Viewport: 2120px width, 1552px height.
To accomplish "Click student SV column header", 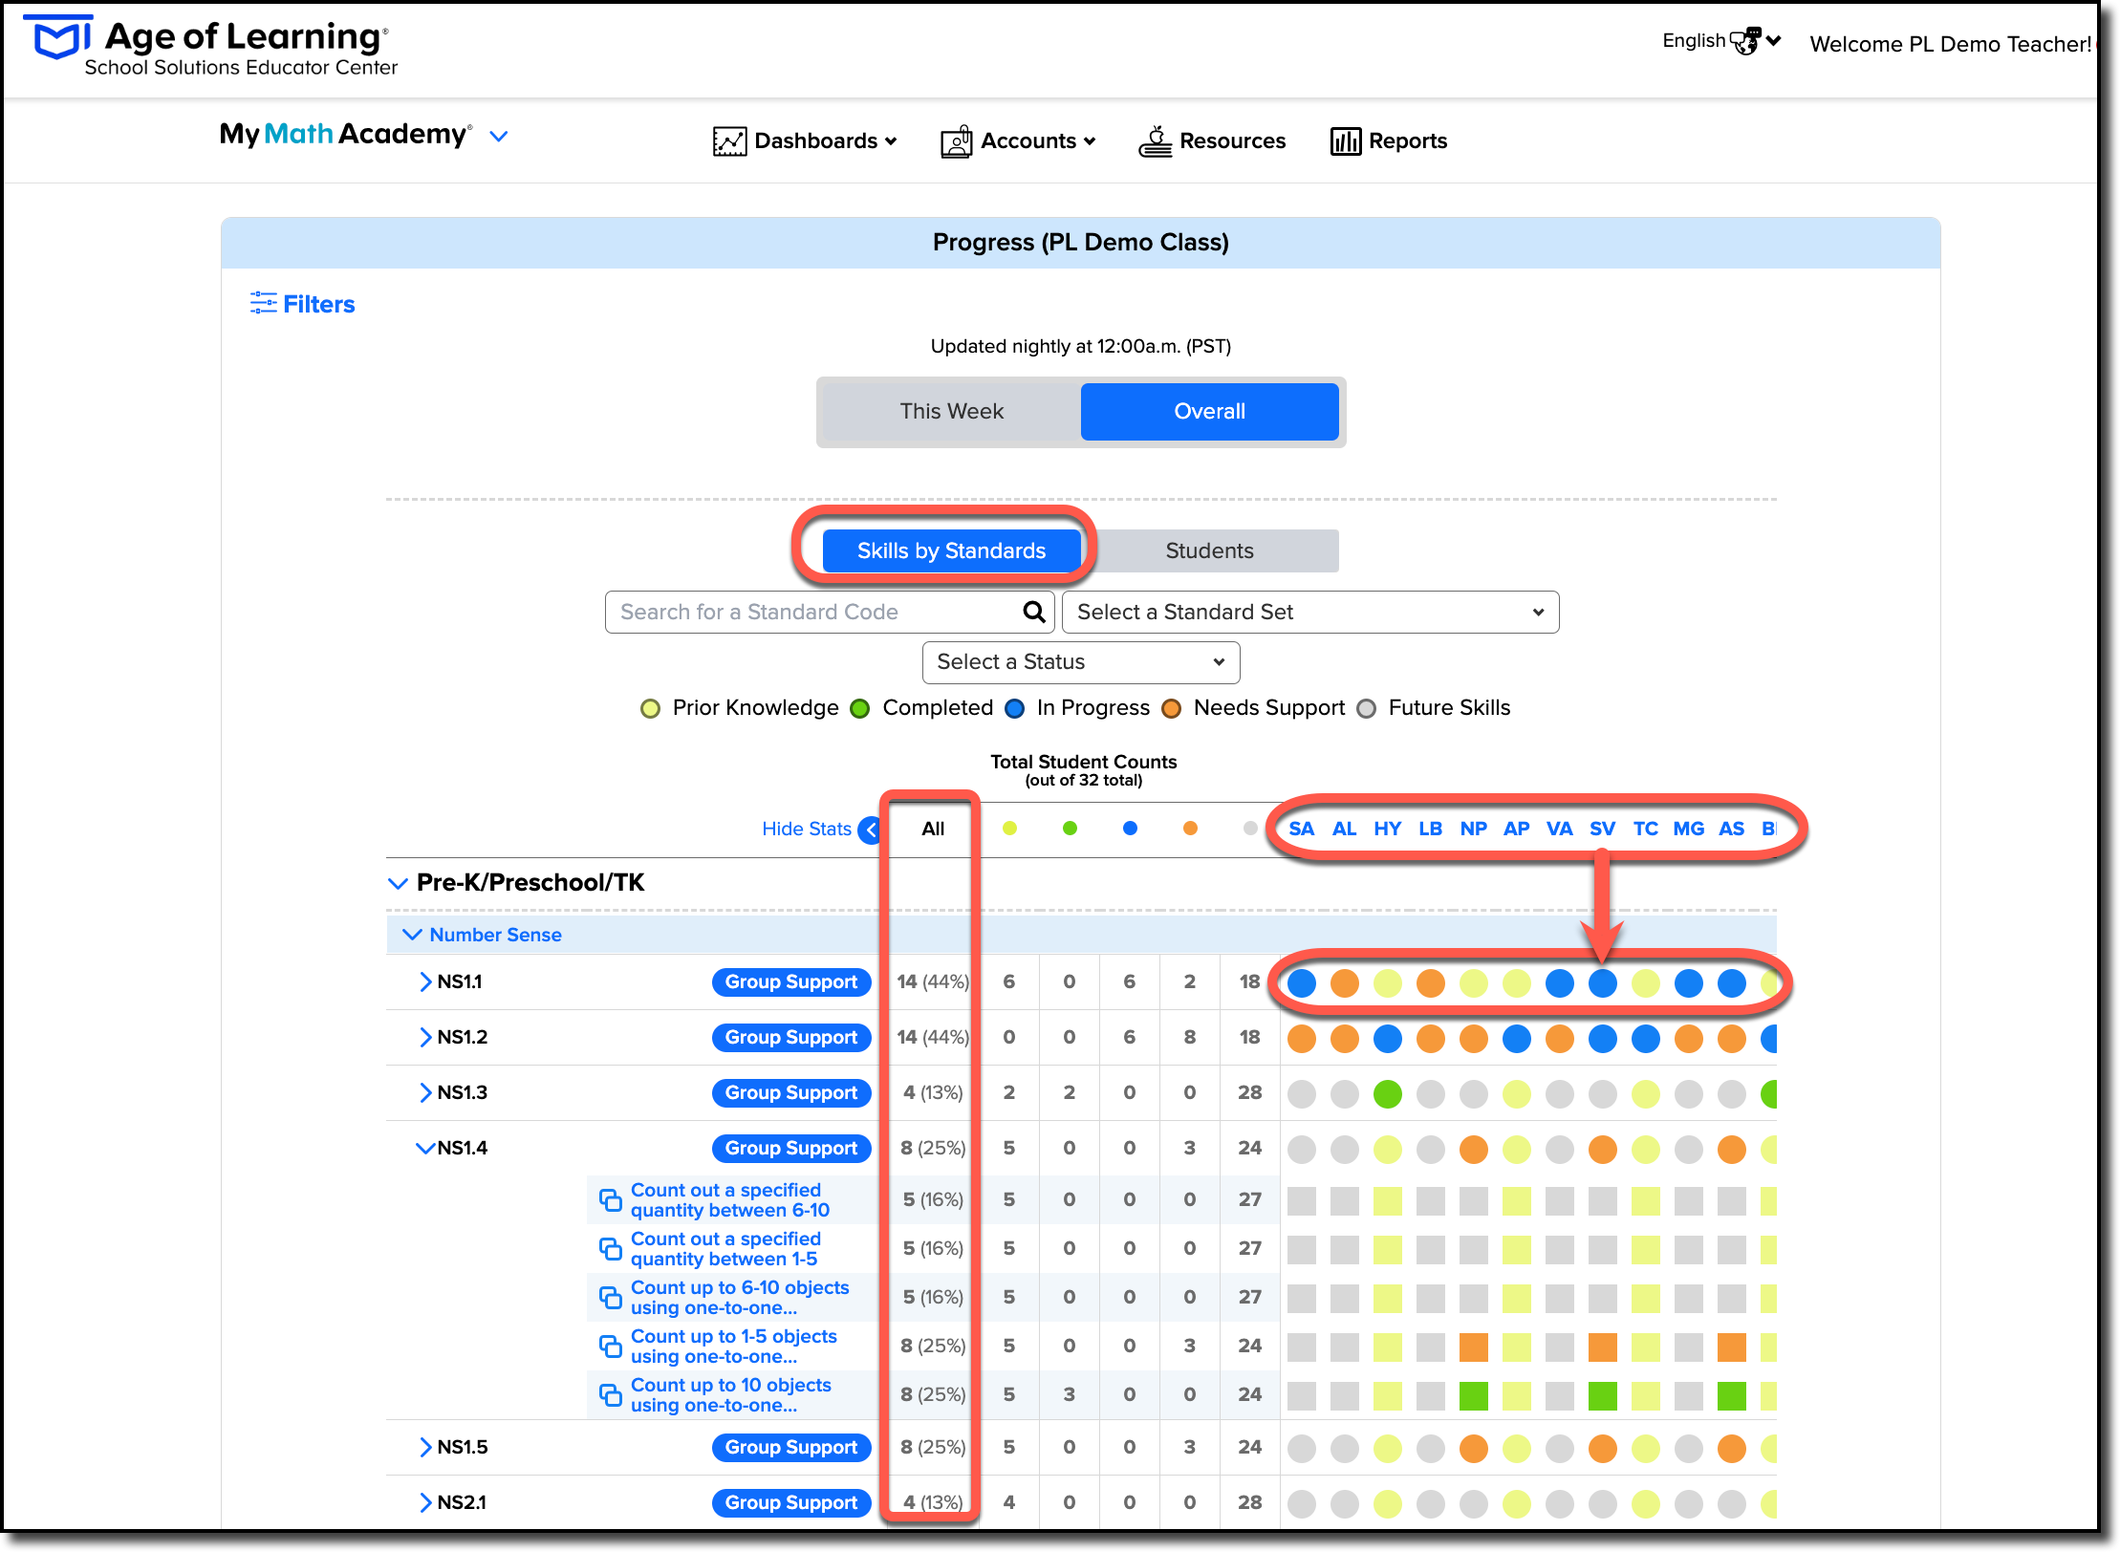I will pyautogui.click(x=1602, y=830).
